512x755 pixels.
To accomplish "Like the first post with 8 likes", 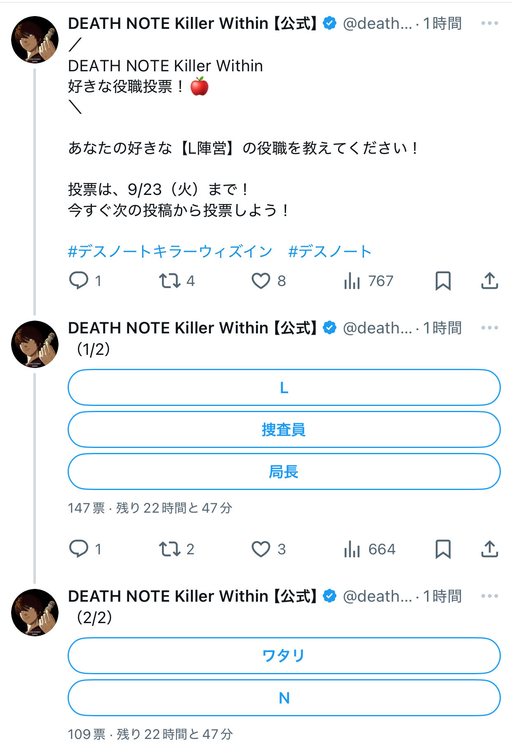I will [261, 281].
